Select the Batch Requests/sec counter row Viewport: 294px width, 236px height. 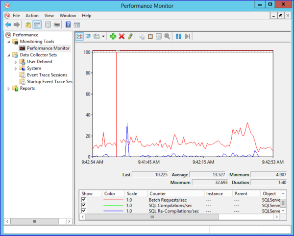pyautogui.click(x=180, y=200)
